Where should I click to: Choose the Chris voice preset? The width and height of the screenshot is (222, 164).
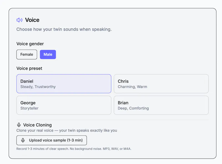pos(161,84)
